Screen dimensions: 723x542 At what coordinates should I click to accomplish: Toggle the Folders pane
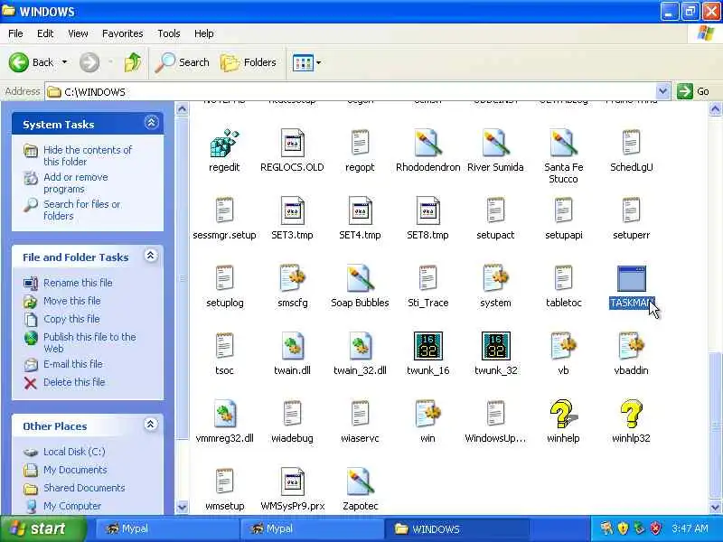[248, 62]
